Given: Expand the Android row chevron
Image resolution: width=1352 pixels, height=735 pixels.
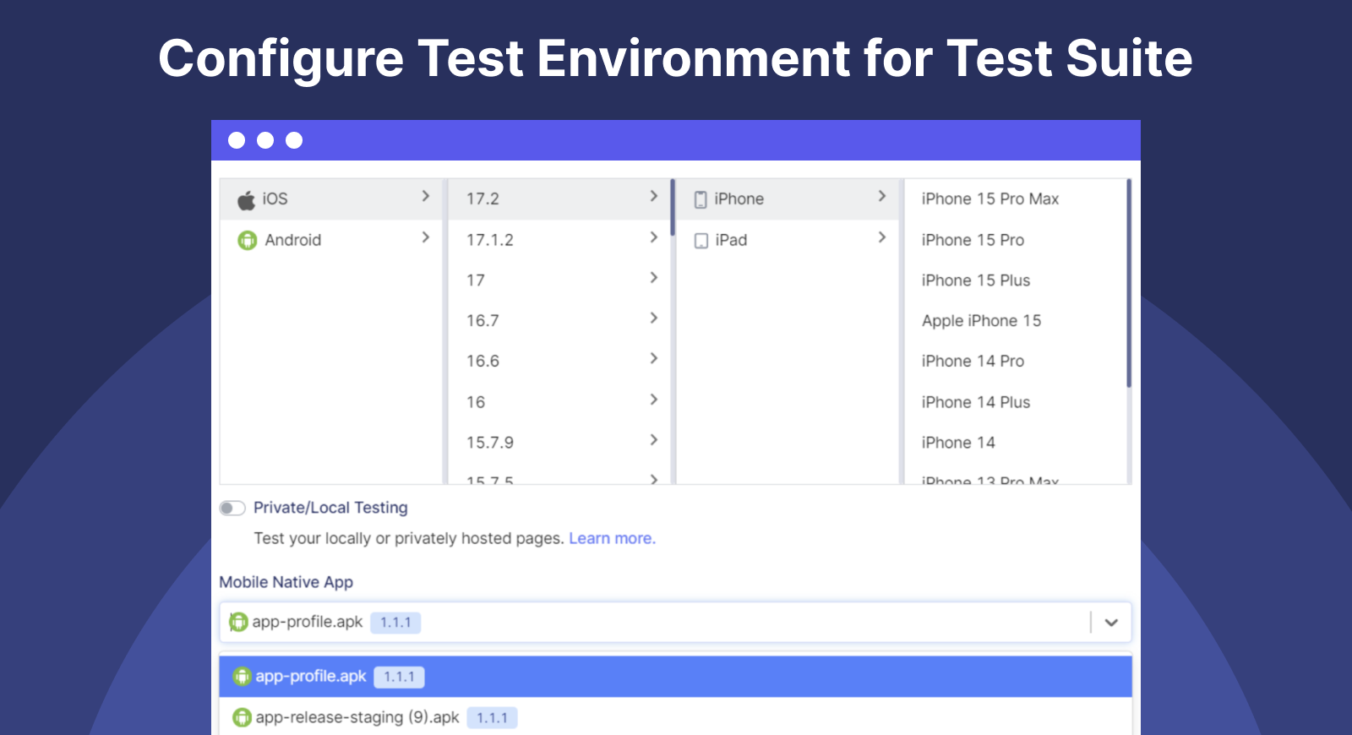Looking at the screenshot, I should 426,237.
